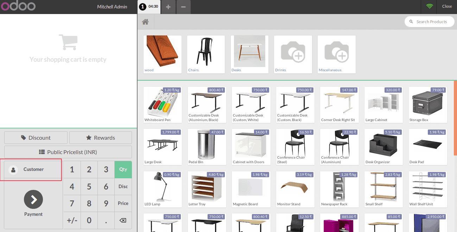Open the Miscellaneous category
The height and width of the screenshot is (232, 457).
[337, 54]
